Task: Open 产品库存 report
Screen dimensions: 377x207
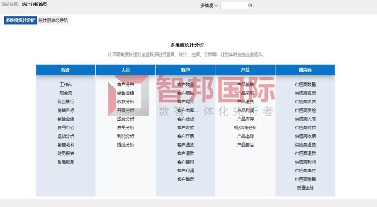Action: pos(245,119)
